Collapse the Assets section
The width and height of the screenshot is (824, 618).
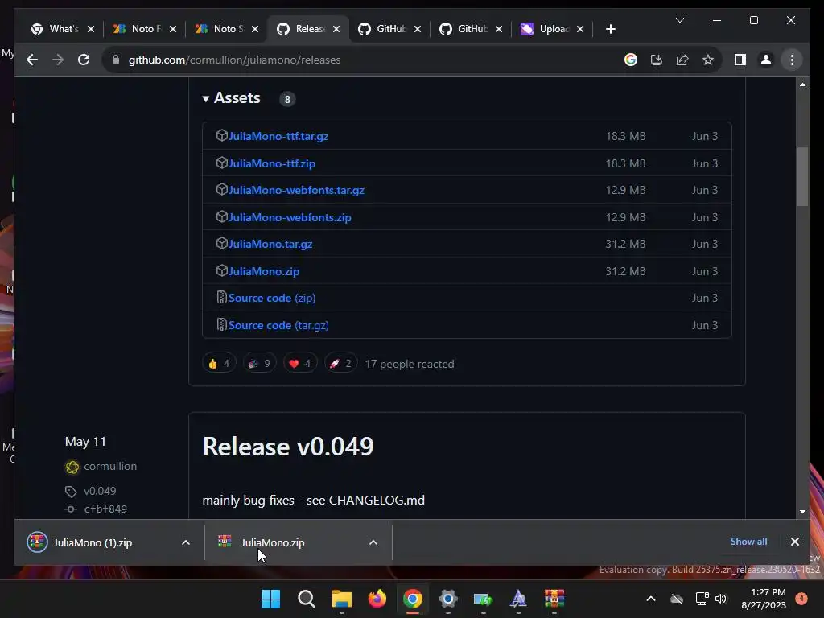(232, 98)
